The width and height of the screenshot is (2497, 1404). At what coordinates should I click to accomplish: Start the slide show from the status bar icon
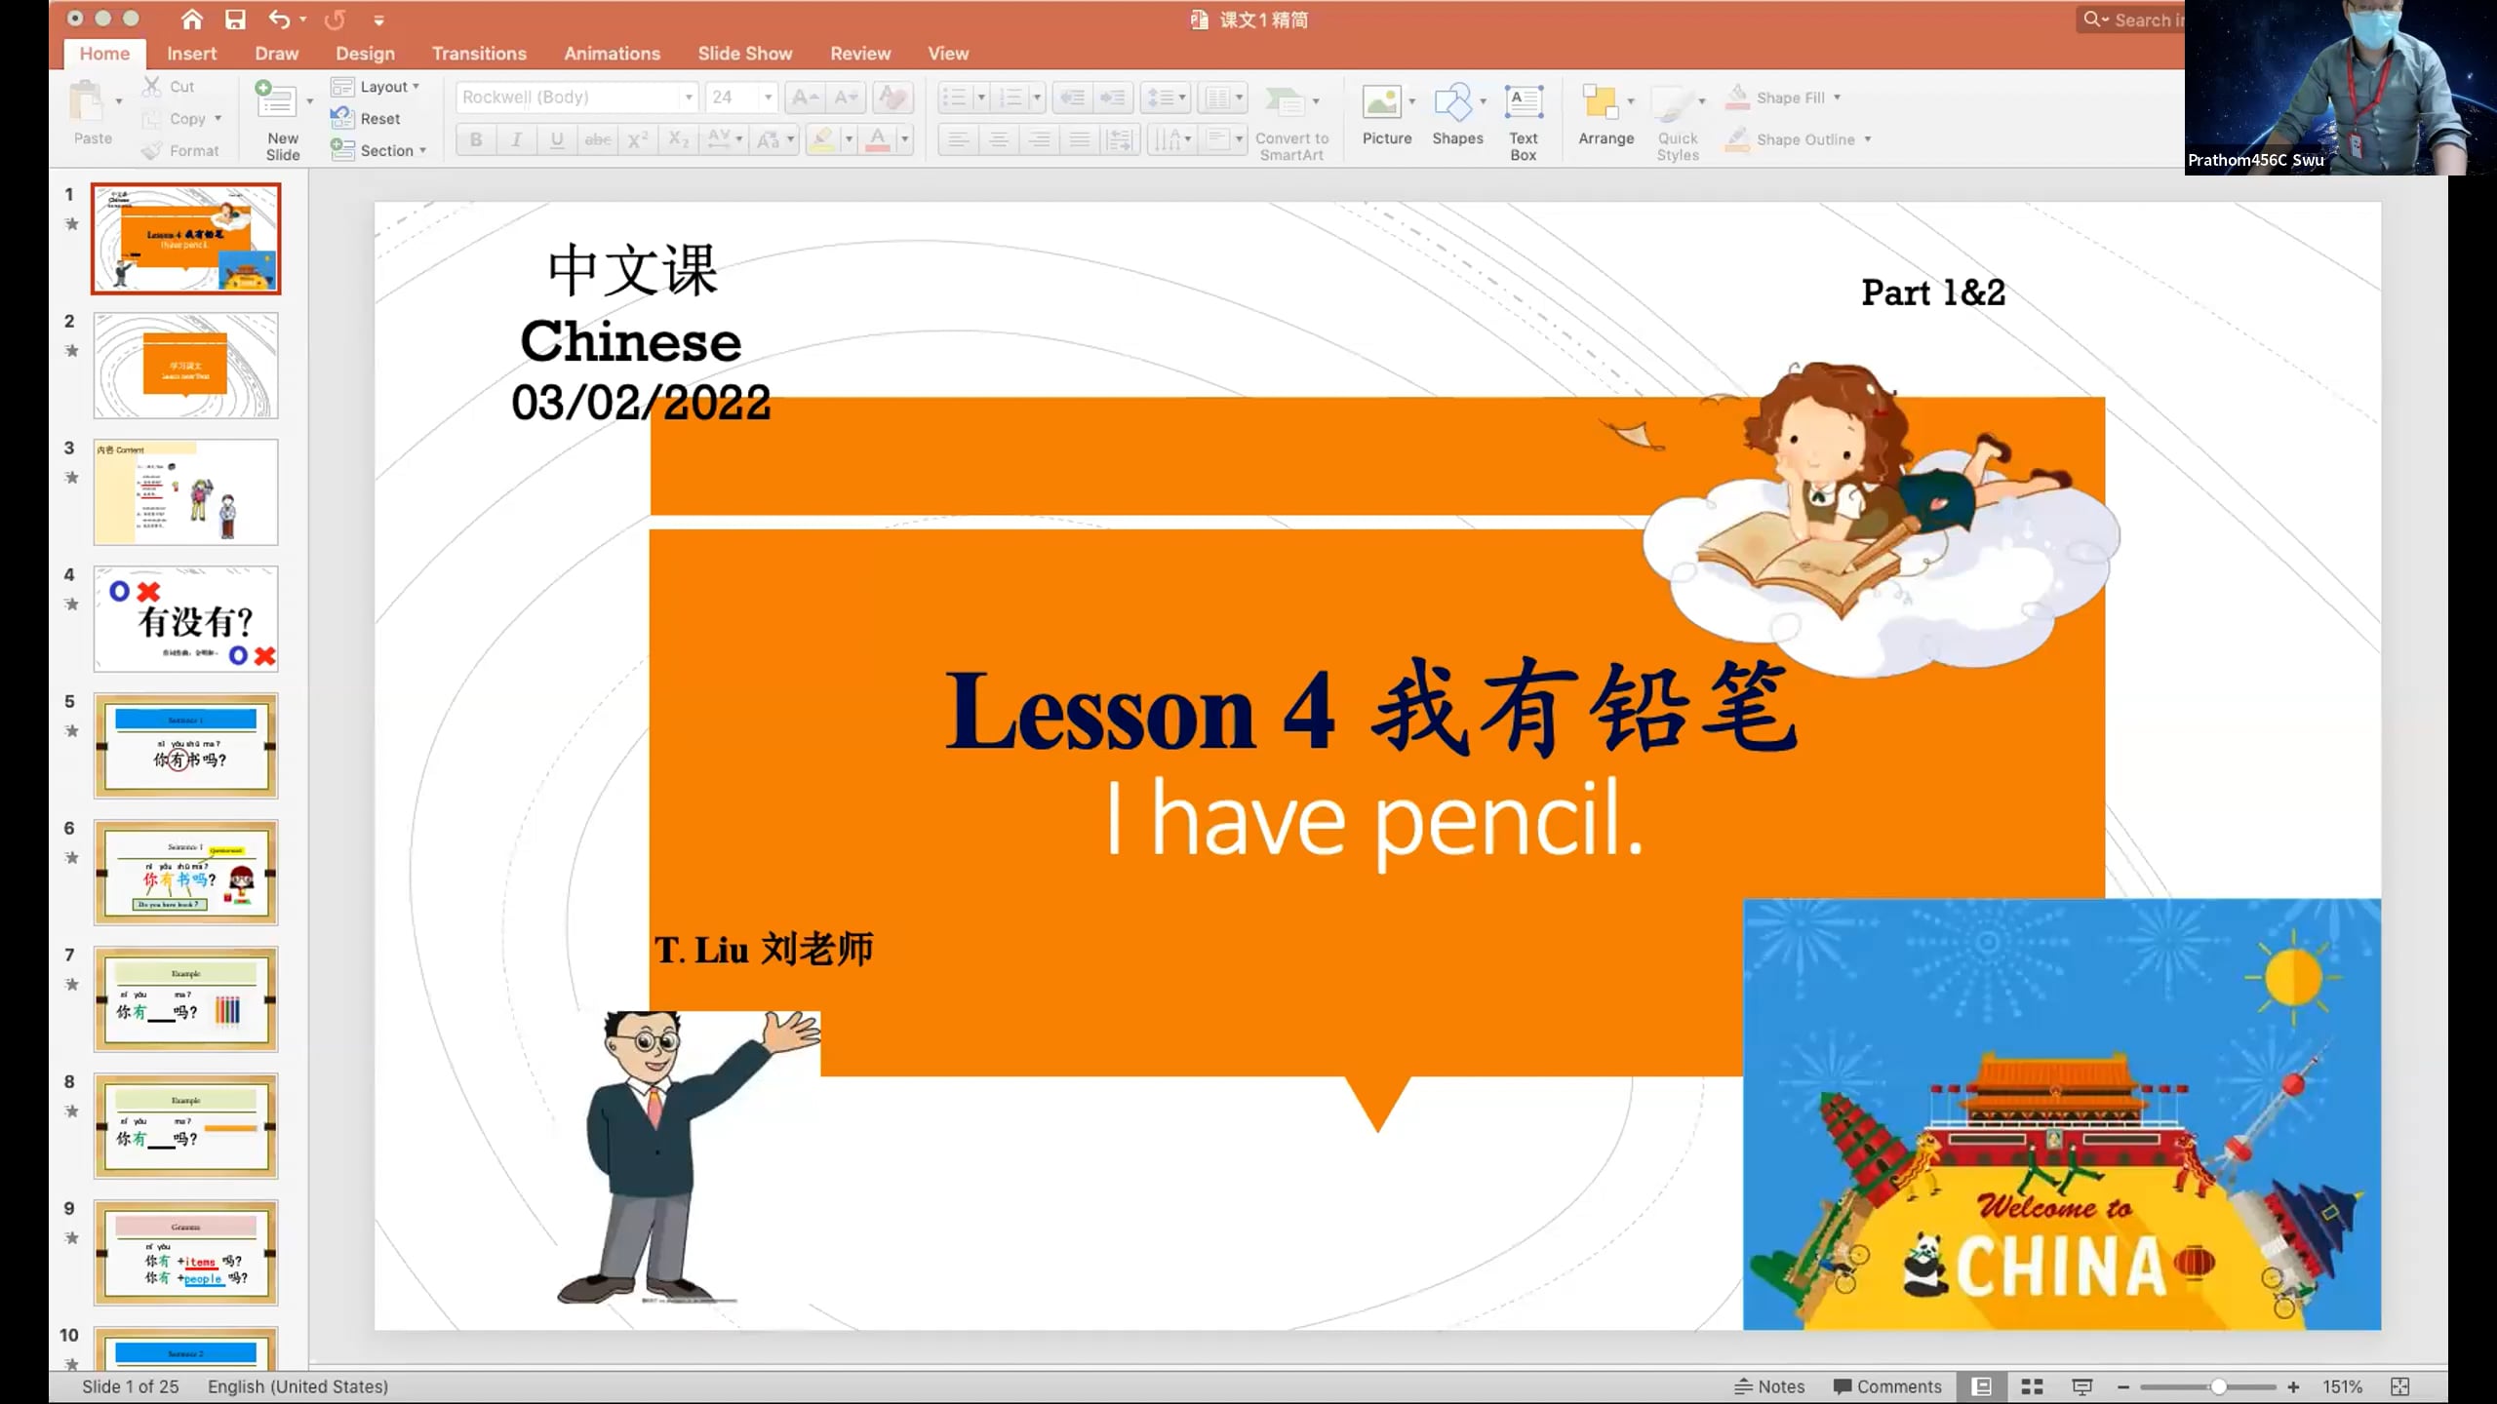pyautogui.click(x=2082, y=1386)
